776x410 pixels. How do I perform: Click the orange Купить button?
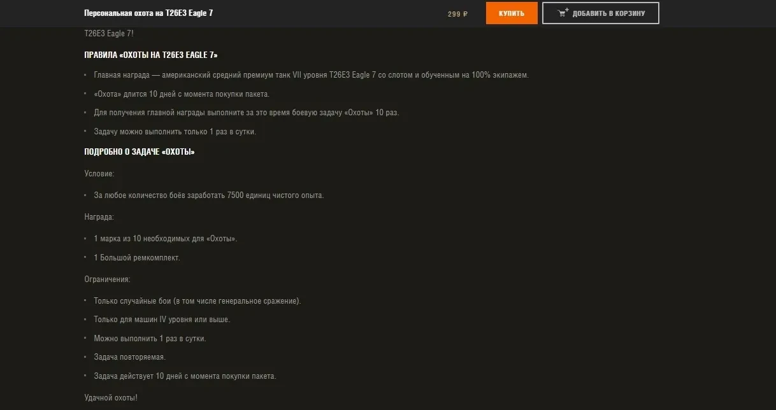[x=511, y=13]
